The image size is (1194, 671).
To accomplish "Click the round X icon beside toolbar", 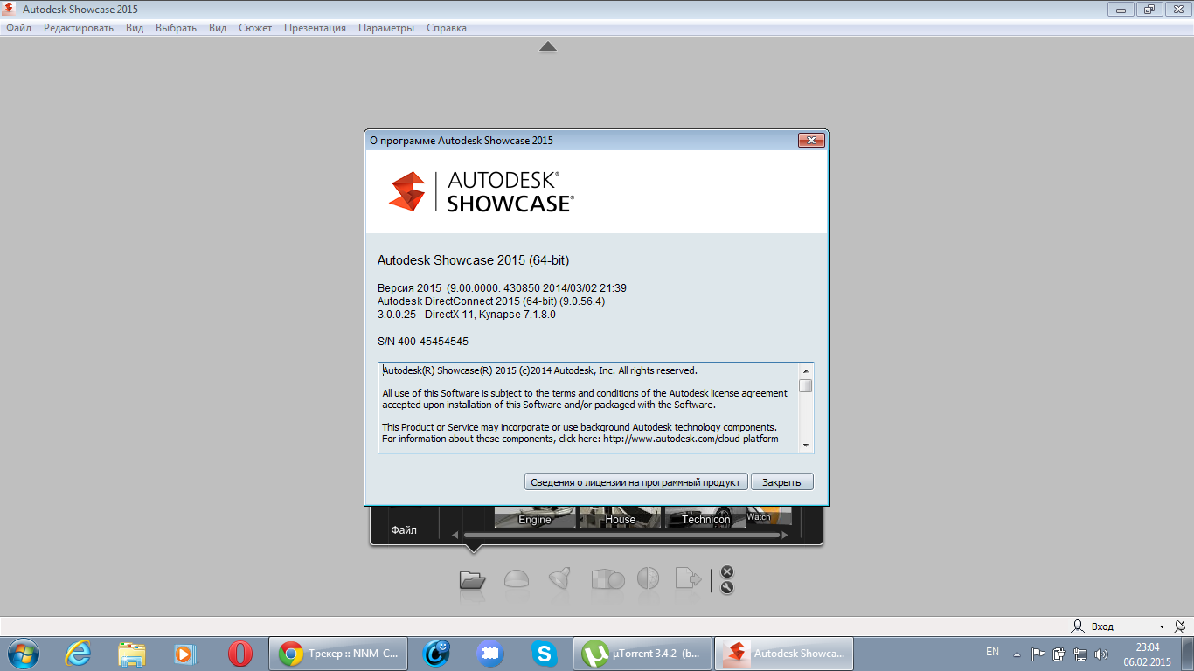I will tap(726, 571).
